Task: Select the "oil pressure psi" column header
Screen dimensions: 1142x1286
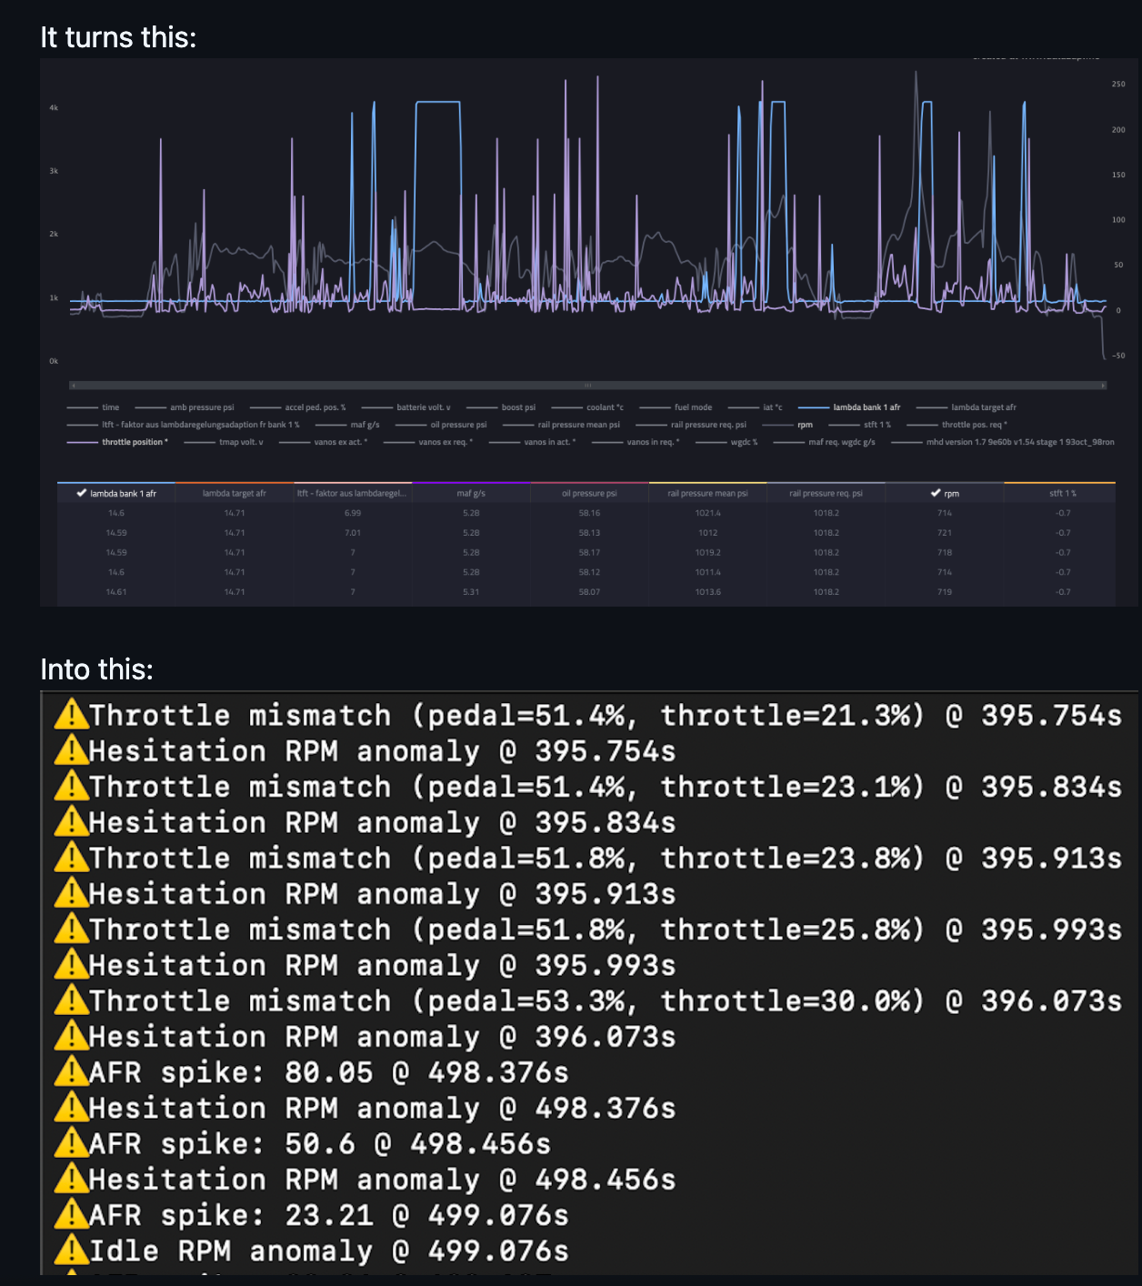Action: (589, 493)
